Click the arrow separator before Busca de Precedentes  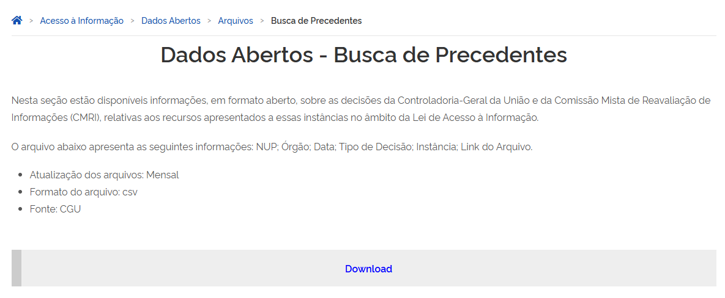[262, 21]
